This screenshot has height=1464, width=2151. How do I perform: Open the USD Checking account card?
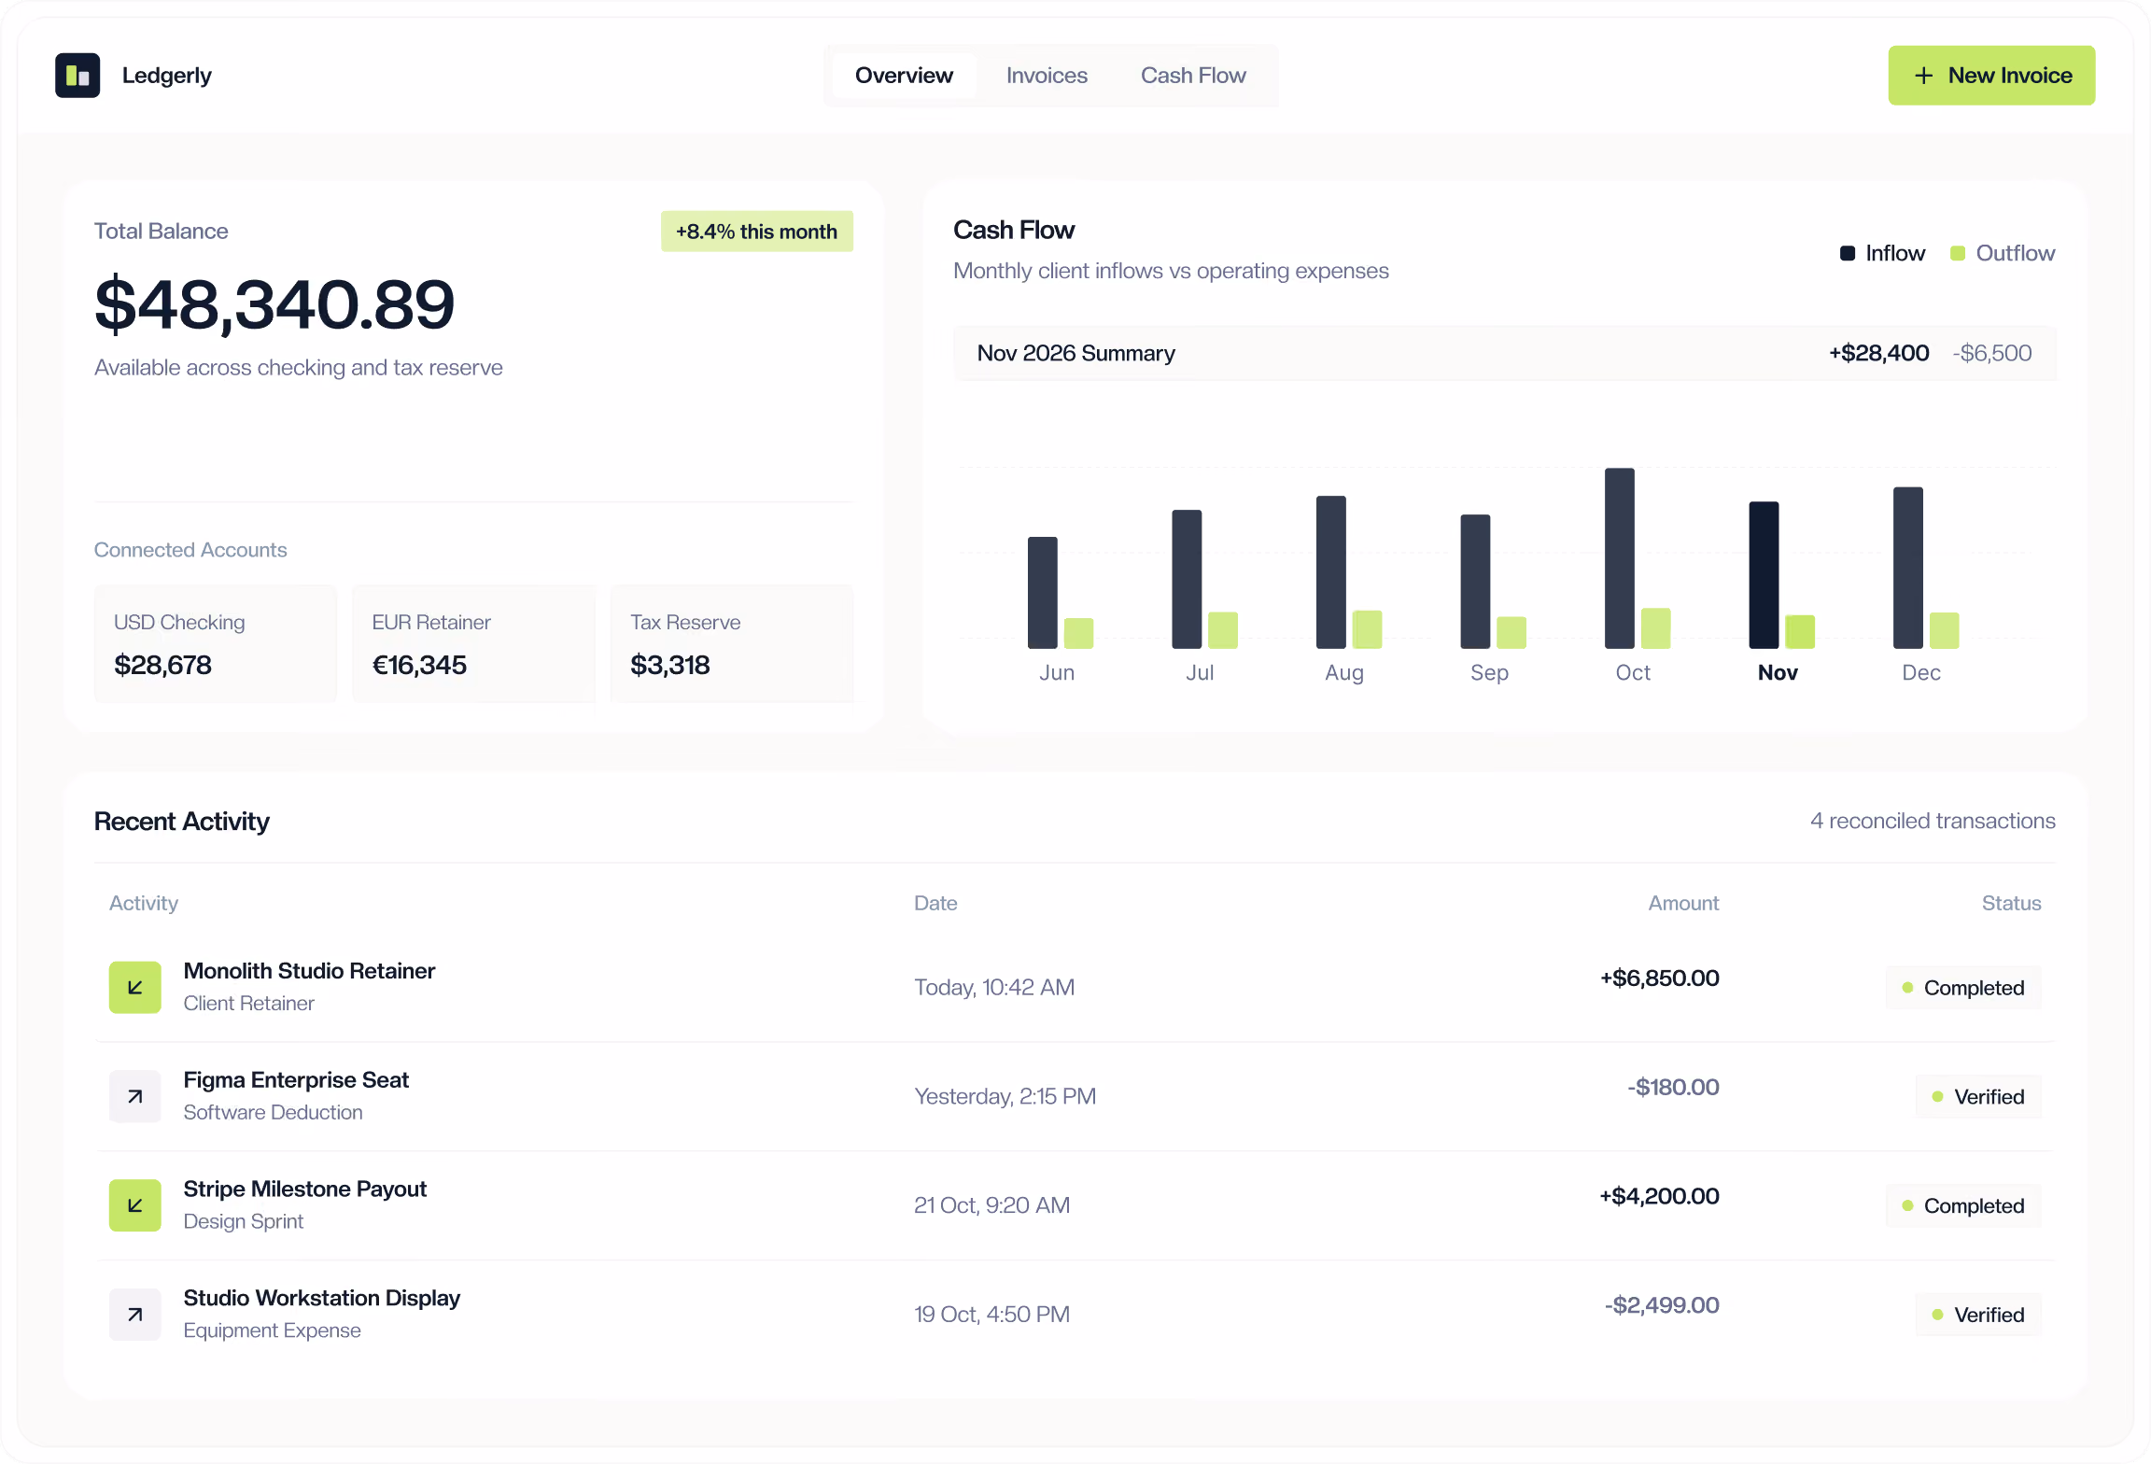coord(216,644)
